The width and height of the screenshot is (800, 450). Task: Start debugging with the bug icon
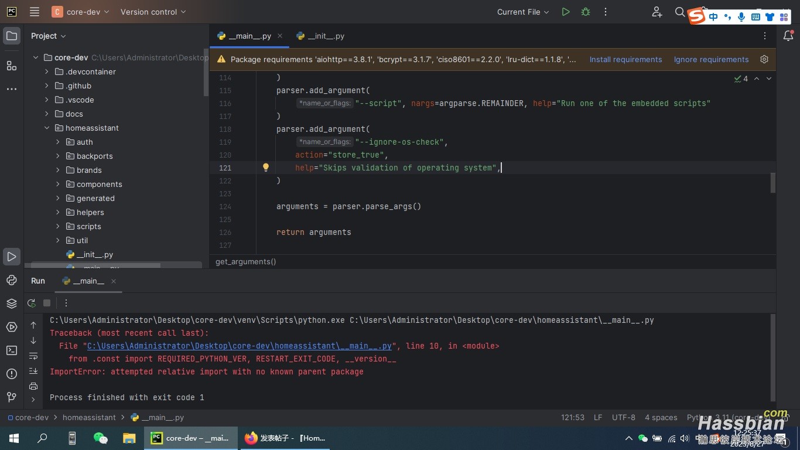586,12
